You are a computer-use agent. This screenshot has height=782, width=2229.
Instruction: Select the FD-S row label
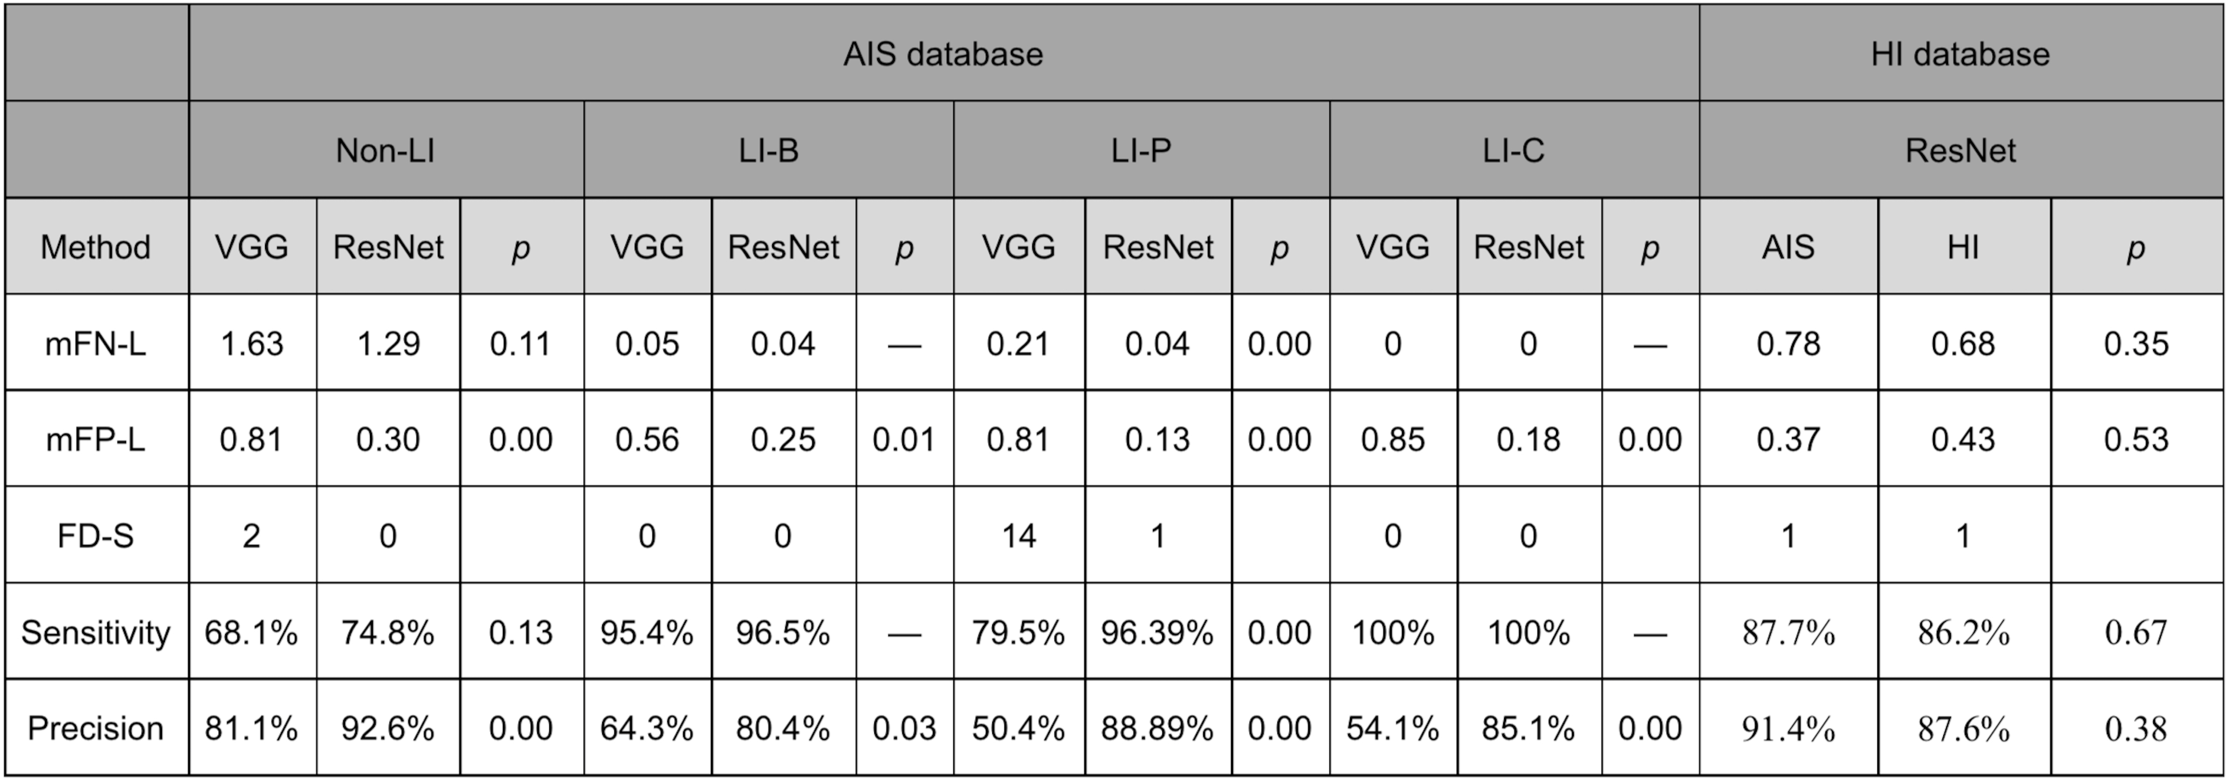(96, 536)
